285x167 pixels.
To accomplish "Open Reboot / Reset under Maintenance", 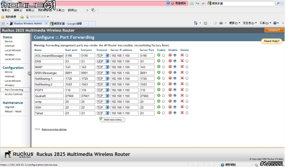I will [13, 111].
